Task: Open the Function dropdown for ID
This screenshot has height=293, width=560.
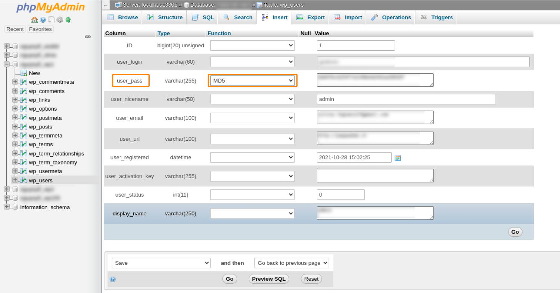Action: pyautogui.click(x=252, y=45)
